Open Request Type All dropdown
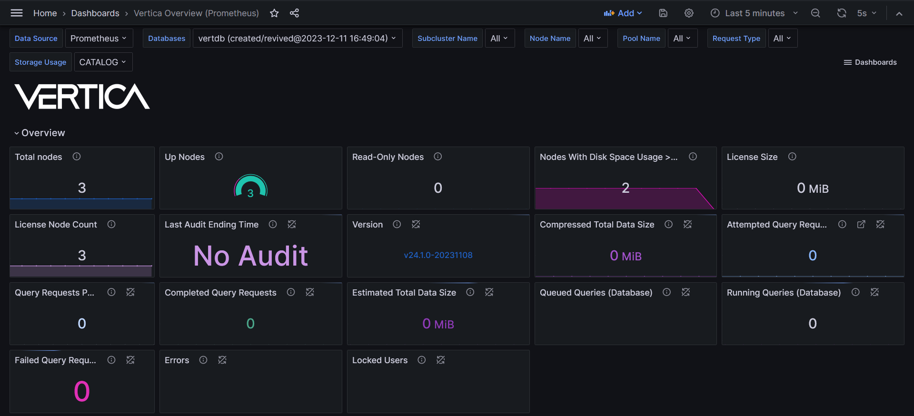 (x=782, y=38)
